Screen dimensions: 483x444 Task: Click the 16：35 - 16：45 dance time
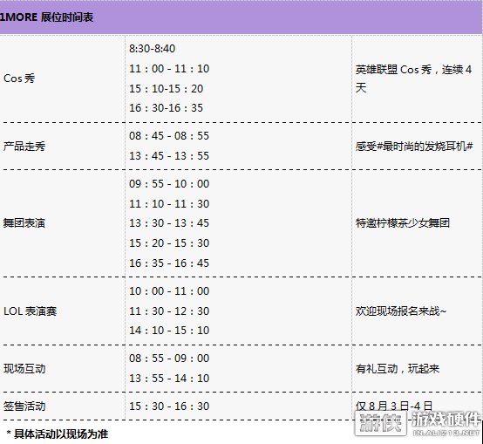pyautogui.click(x=169, y=263)
